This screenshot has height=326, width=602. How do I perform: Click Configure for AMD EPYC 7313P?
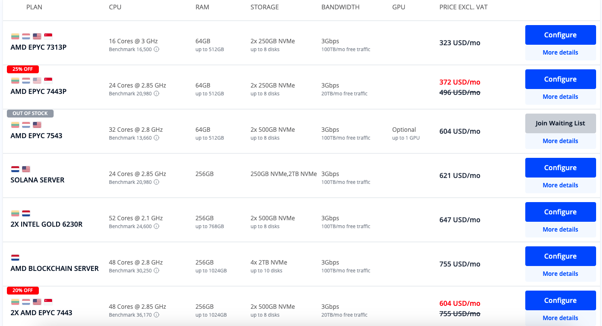[560, 35]
